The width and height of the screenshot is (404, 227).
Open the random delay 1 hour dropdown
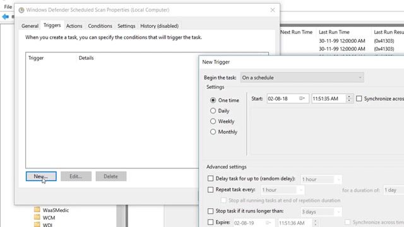(x=321, y=179)
